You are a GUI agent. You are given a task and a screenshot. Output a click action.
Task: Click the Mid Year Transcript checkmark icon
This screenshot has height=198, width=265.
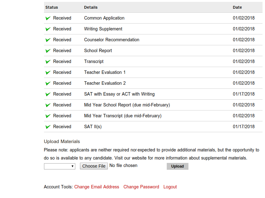coord(48,116)
